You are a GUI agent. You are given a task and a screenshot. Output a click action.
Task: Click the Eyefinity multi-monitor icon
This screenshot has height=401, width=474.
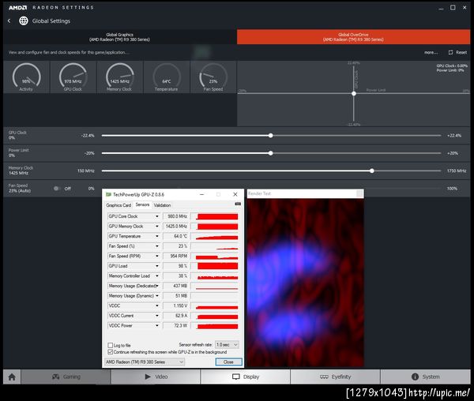(x=324, y=377)
